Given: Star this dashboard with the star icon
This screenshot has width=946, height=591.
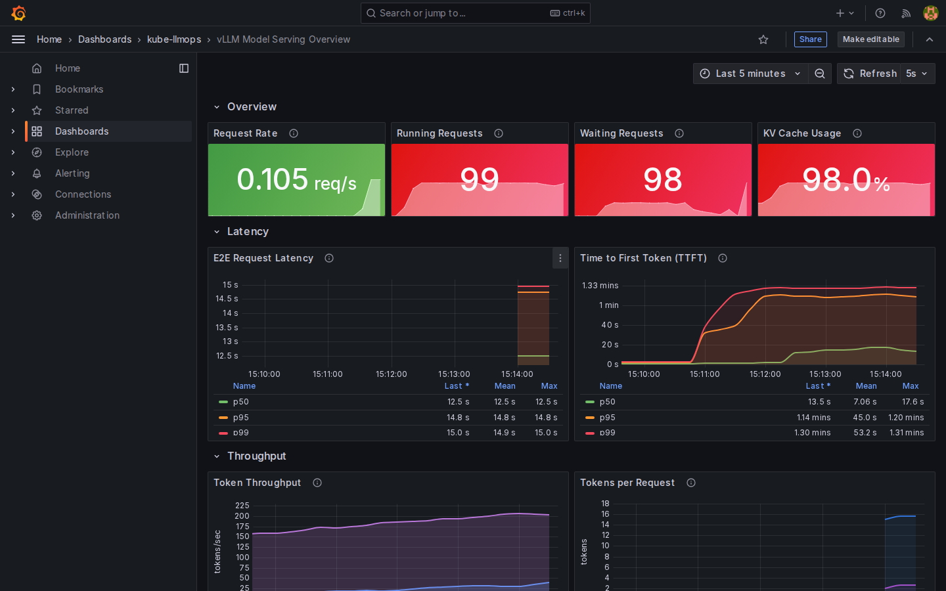Looking at the screenshot, I should (x=763, y=39).
